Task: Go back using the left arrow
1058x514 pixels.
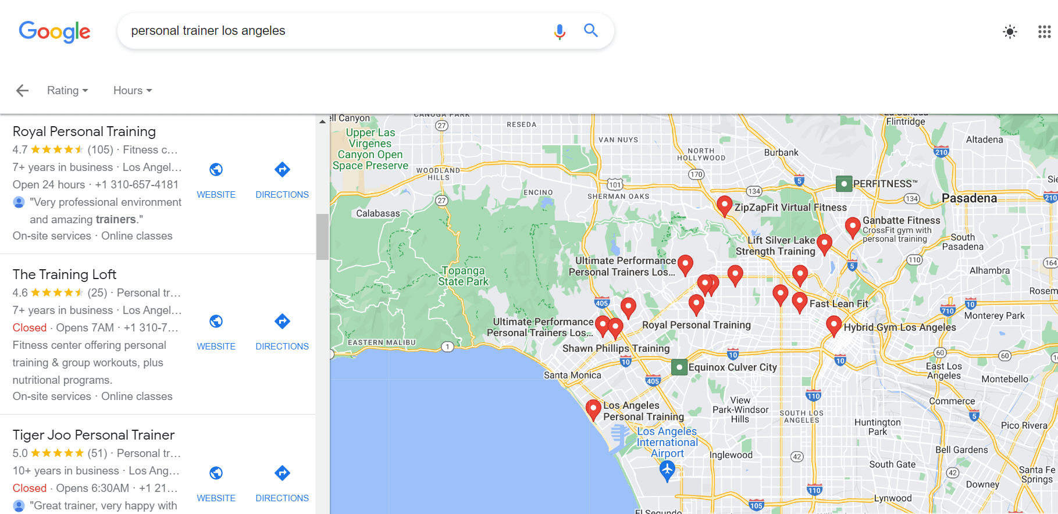Action: 22,91
